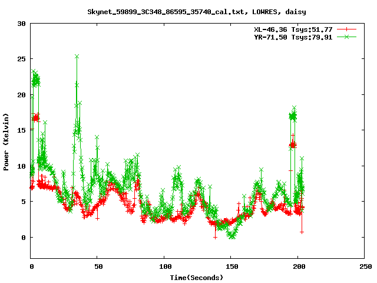This screenshot has height=283, width=377.
Task: Click the y-axis tick label 10
Action: pos(21,166)
